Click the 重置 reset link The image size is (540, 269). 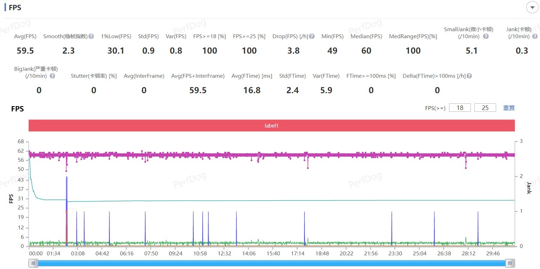(x=509, y=108)
